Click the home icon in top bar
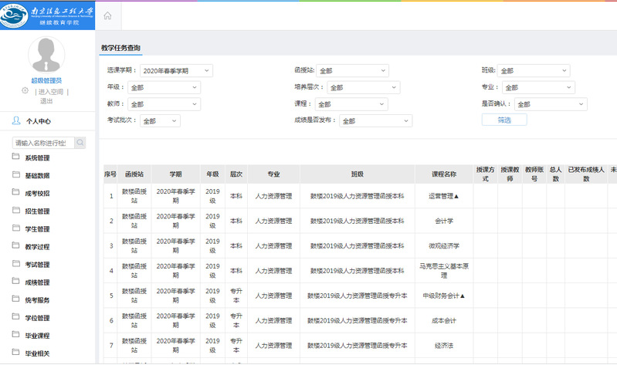617x365 pixels. click(107, 15)
